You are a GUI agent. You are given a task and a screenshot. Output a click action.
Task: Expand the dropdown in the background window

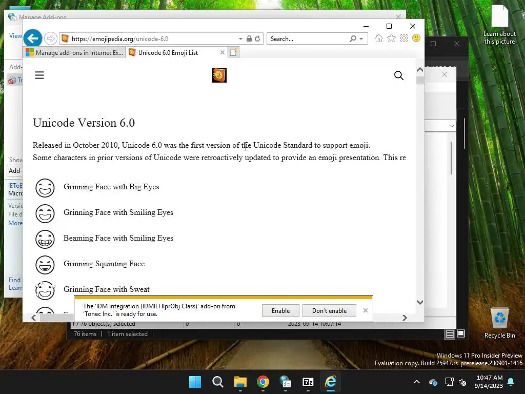tap(451, 126)
